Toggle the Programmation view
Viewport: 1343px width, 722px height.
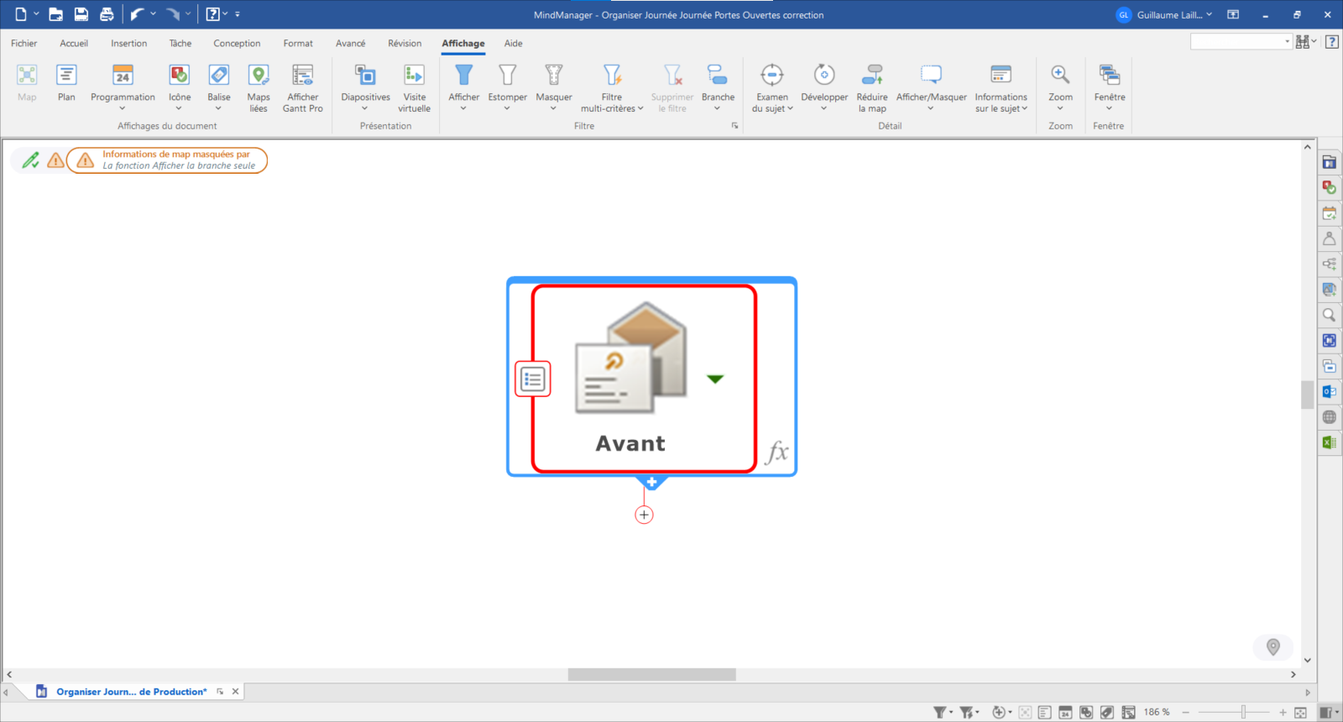point(123,87)
